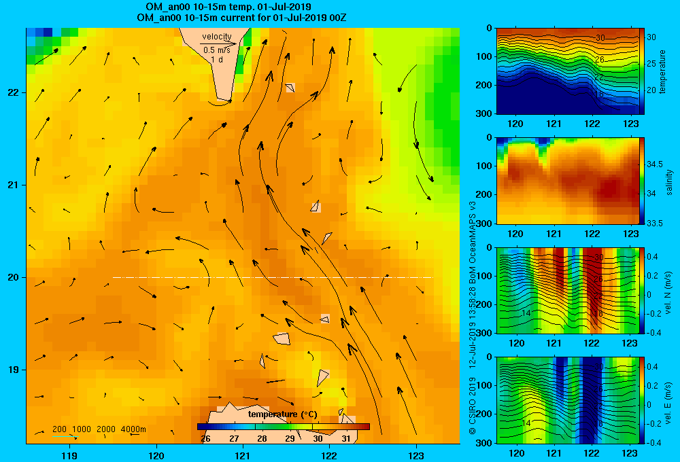Open the temperature depth-section panel

pyautogui.click(x=567, y=71)
